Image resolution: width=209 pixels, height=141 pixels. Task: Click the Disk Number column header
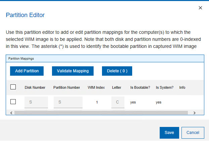(35, 87)
